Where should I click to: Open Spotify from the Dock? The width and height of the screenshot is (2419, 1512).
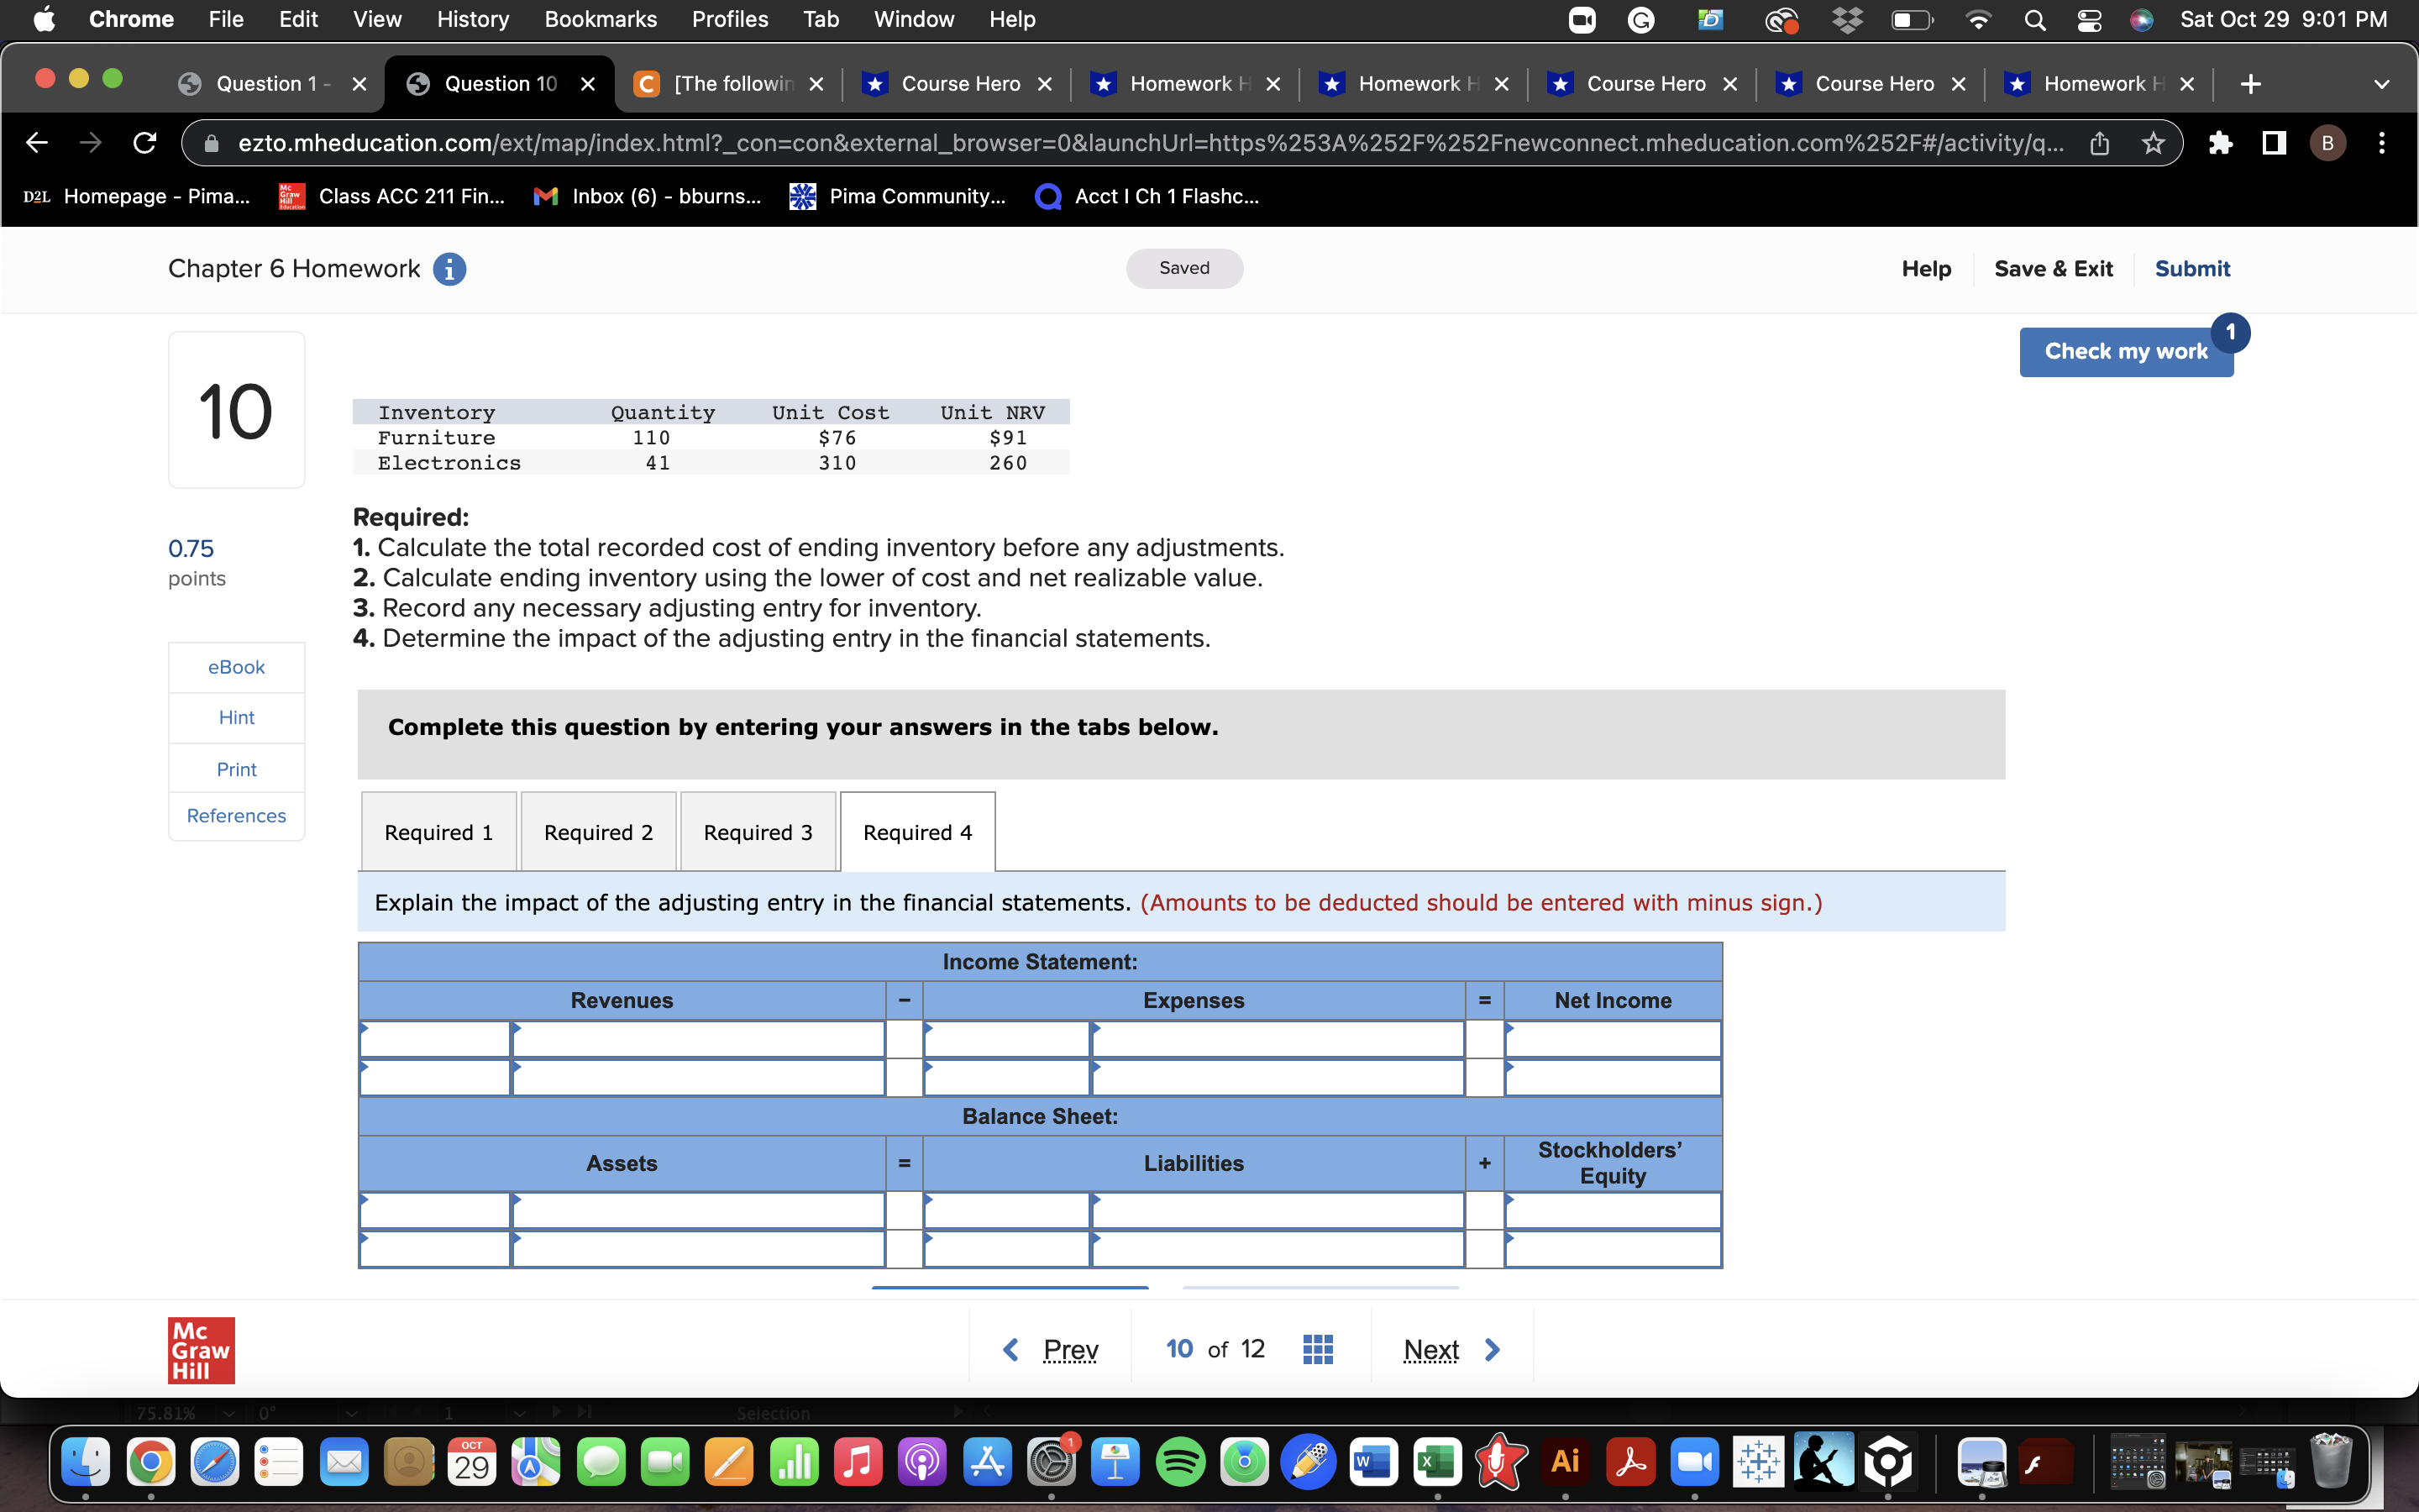coord(1179,1461)
